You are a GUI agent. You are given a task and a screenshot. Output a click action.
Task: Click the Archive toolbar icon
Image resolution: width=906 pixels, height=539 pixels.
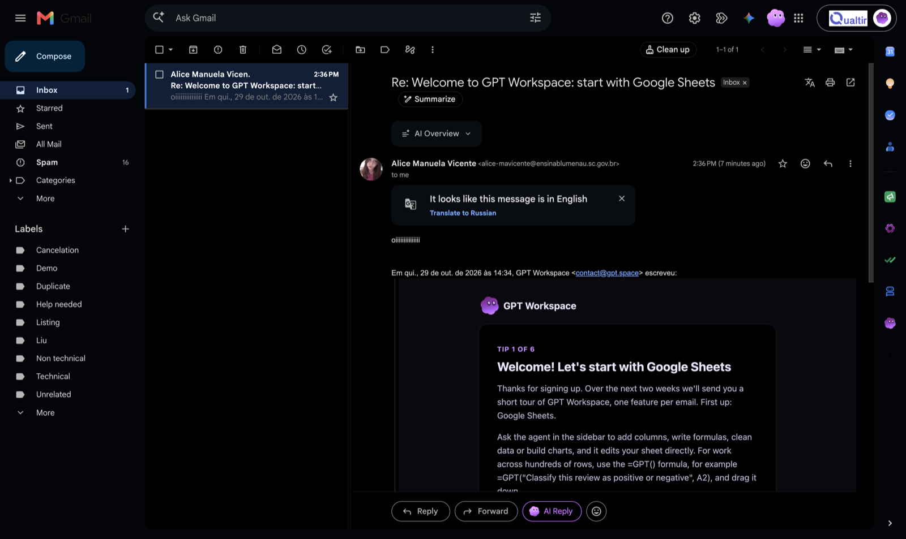tap(193, 50)
